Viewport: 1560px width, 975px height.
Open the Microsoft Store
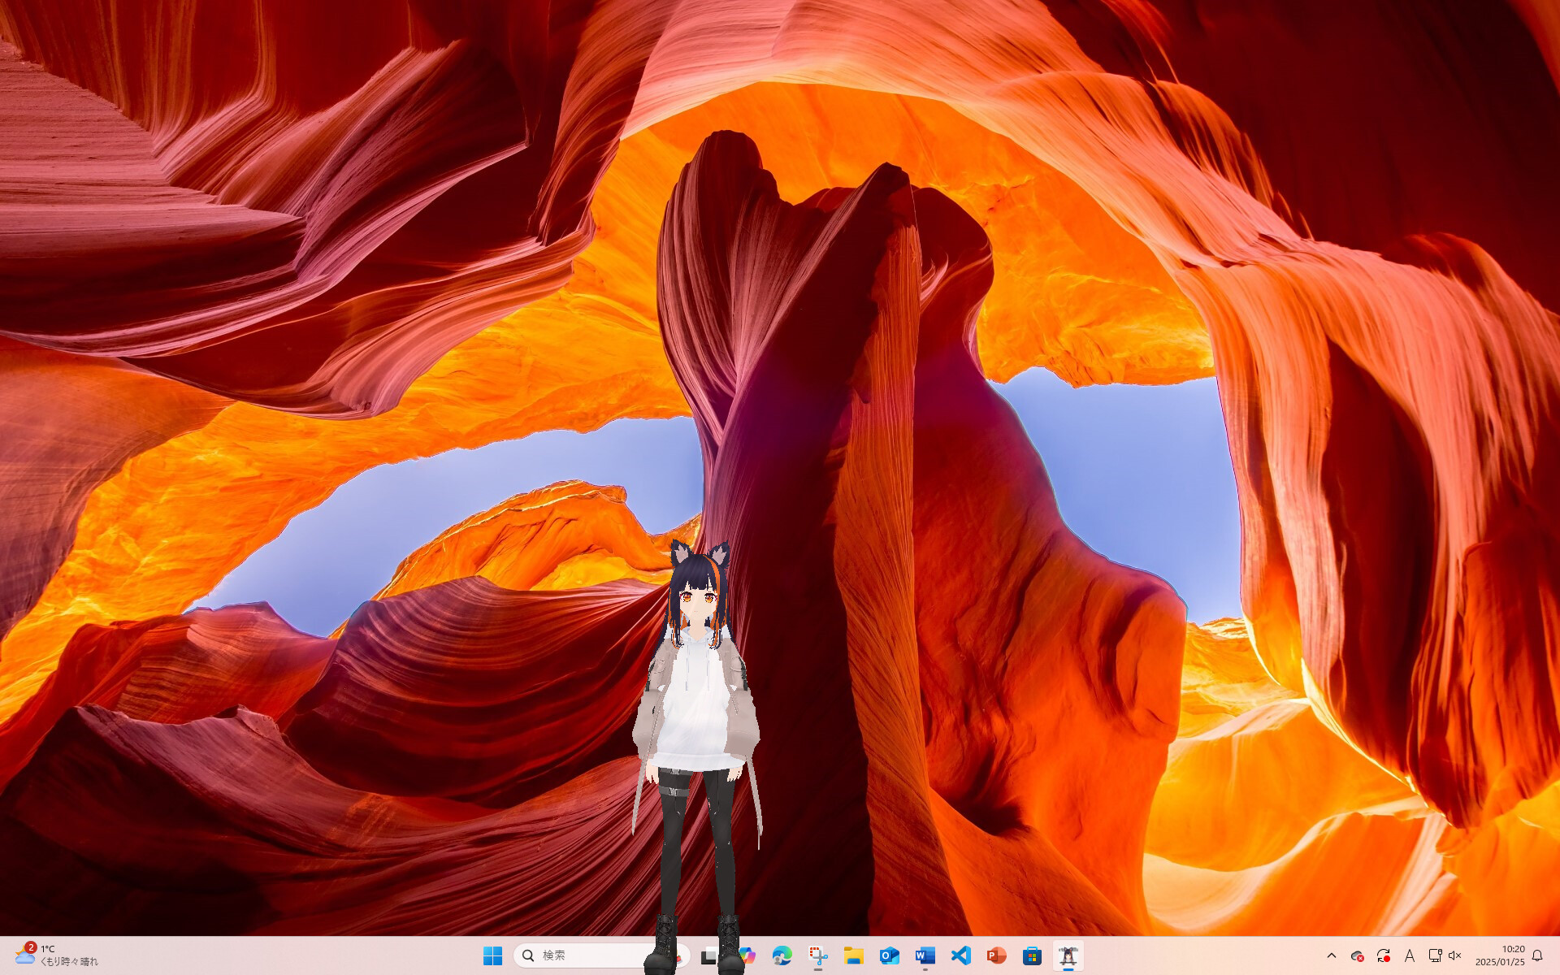(1032, 956)
